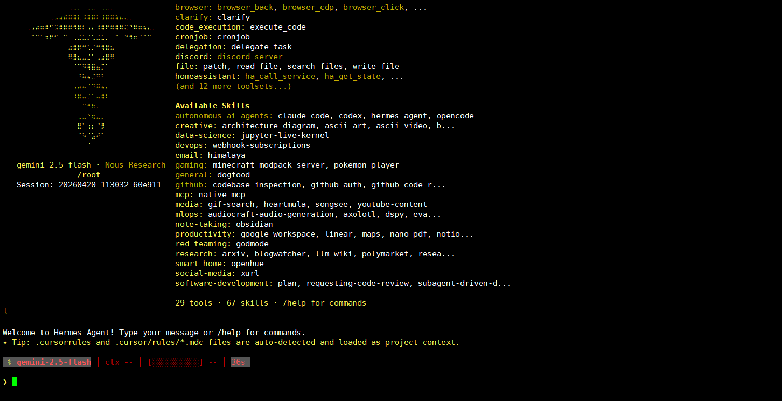Click the Session ID text
Image resolution: width=782 pixels, height=401 pixels.
(89, 185)
